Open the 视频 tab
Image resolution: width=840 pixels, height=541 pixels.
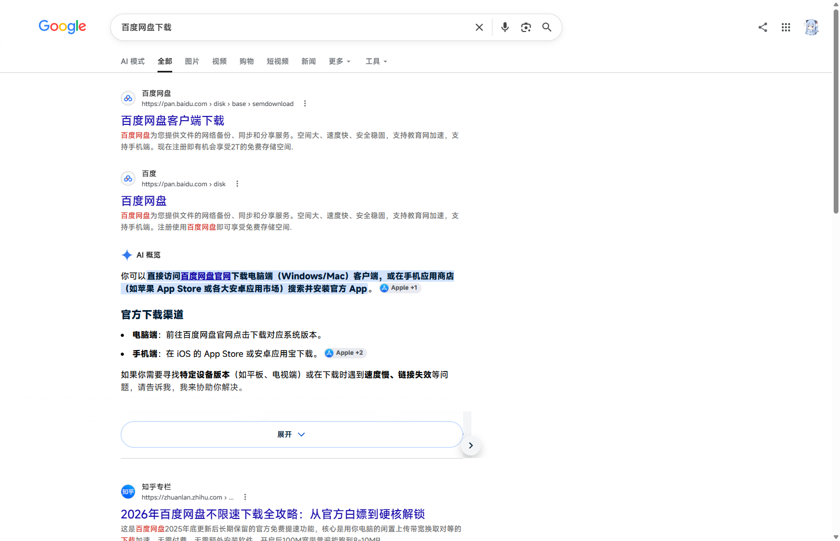tap(219, 61)
